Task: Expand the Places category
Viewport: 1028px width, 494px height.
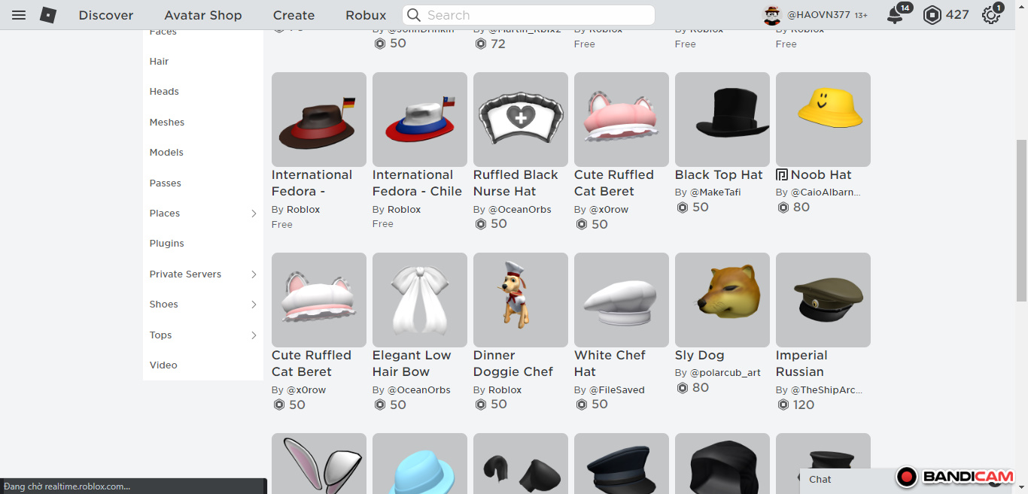Action: coord(254,214)
